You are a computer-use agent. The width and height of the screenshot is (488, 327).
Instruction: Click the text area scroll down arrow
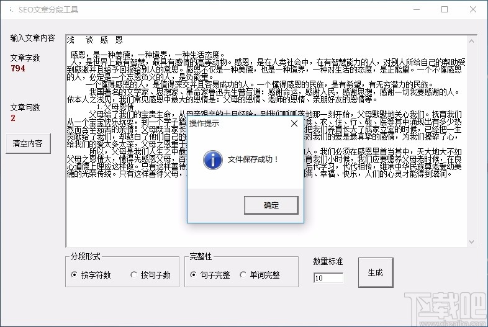(471, 242)
